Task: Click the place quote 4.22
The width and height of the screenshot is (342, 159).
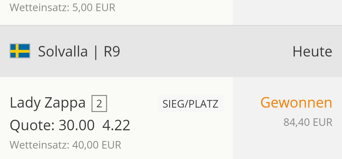Action: click(x=116, y=125)
